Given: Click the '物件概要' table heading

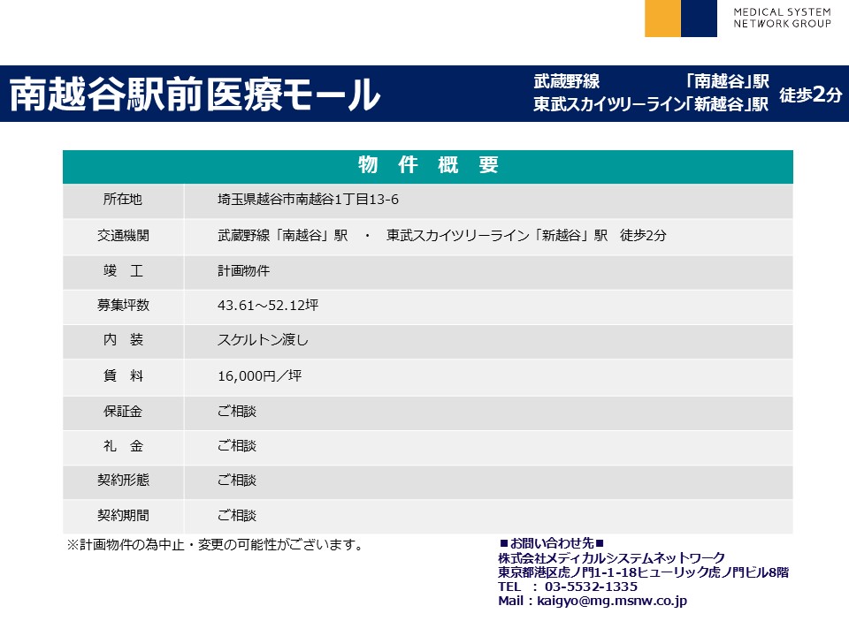Looking at the screenshot, I should click(428, 165).
